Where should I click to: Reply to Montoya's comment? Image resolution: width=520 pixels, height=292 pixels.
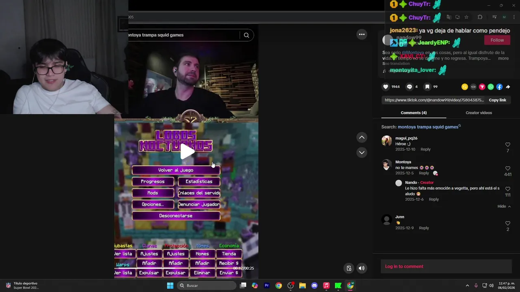click(424, 173)
